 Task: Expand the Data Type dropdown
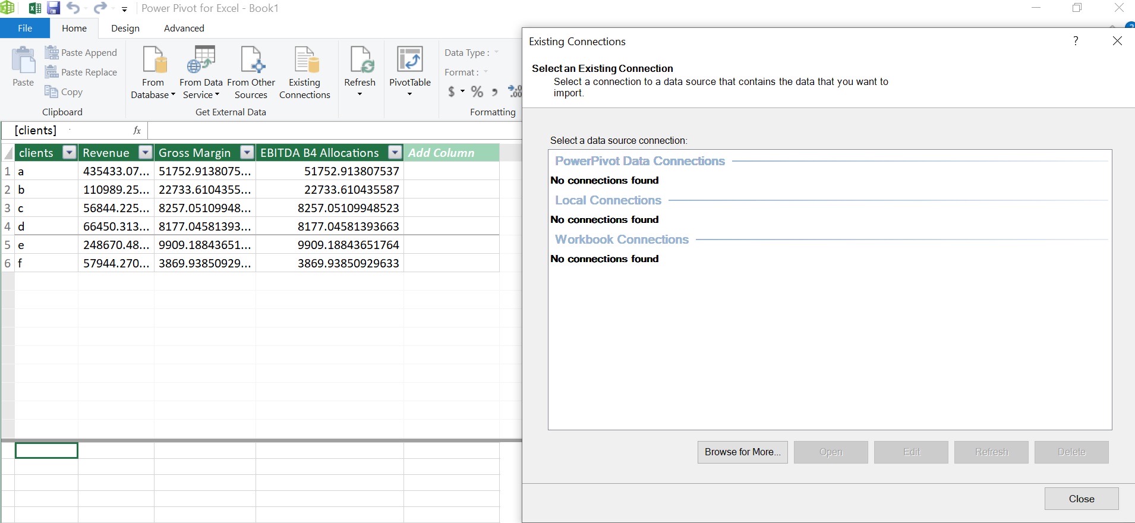pyautogui.click(x=496, y=52)
